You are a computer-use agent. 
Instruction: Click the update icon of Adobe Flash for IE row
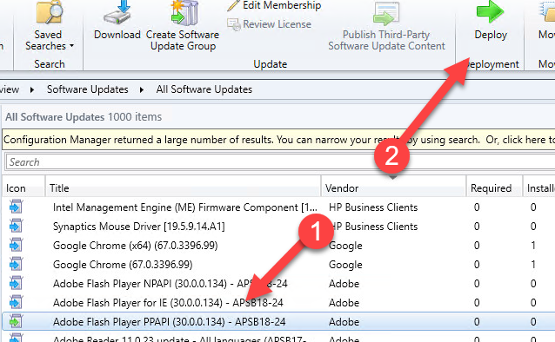[x=16, y=302]
